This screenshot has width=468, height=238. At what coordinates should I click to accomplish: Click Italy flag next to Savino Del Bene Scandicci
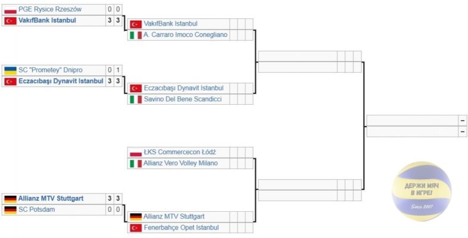point(136,99)
